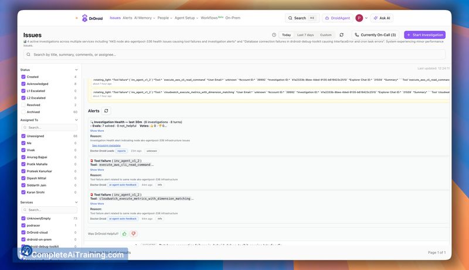Collapse the Assigned To filter section

[76, 120]
